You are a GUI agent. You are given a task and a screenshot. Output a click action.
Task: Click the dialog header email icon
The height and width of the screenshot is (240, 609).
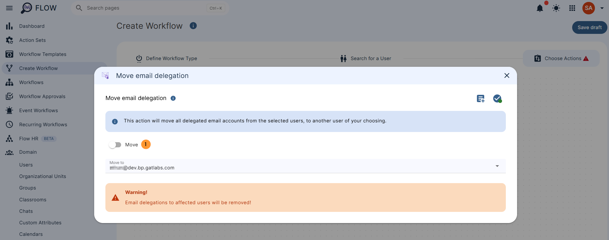[x=105, y=76]
